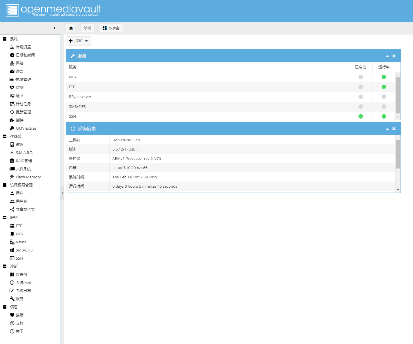Collapse the 访问权限管理 tree section

(5, 185)
